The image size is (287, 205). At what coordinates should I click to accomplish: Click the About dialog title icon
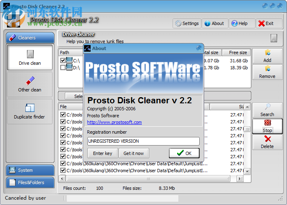tap(87, 48)
